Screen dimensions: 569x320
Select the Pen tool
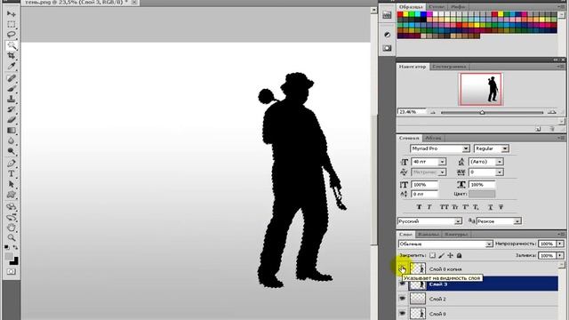(x=12, y=164)
